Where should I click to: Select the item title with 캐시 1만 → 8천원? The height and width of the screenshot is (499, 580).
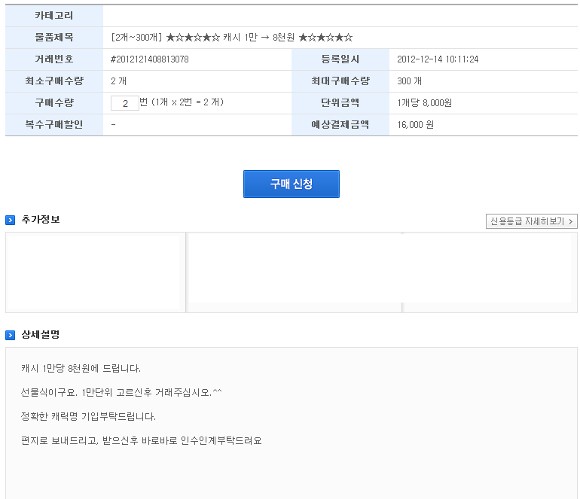[231, 38]
